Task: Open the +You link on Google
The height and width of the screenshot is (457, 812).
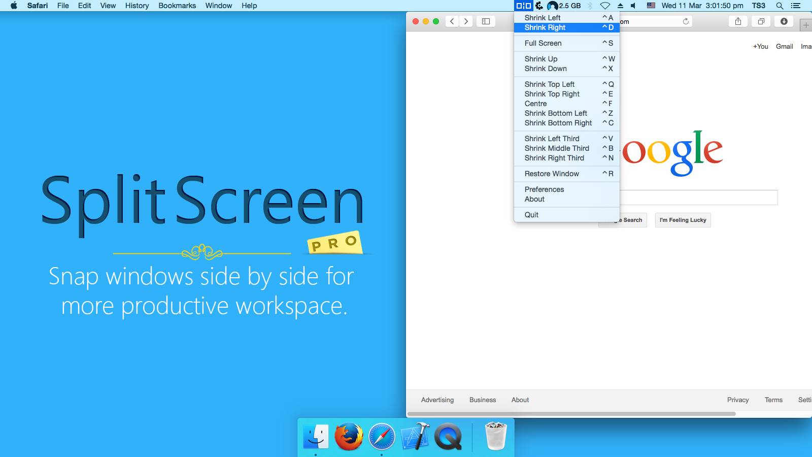Action: [x=760, y=46]
